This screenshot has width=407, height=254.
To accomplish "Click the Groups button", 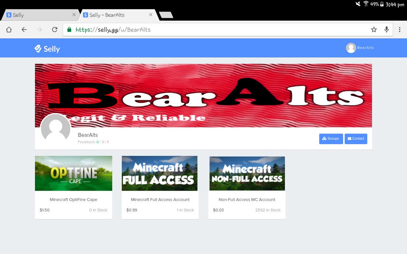I will pos(331,139).
